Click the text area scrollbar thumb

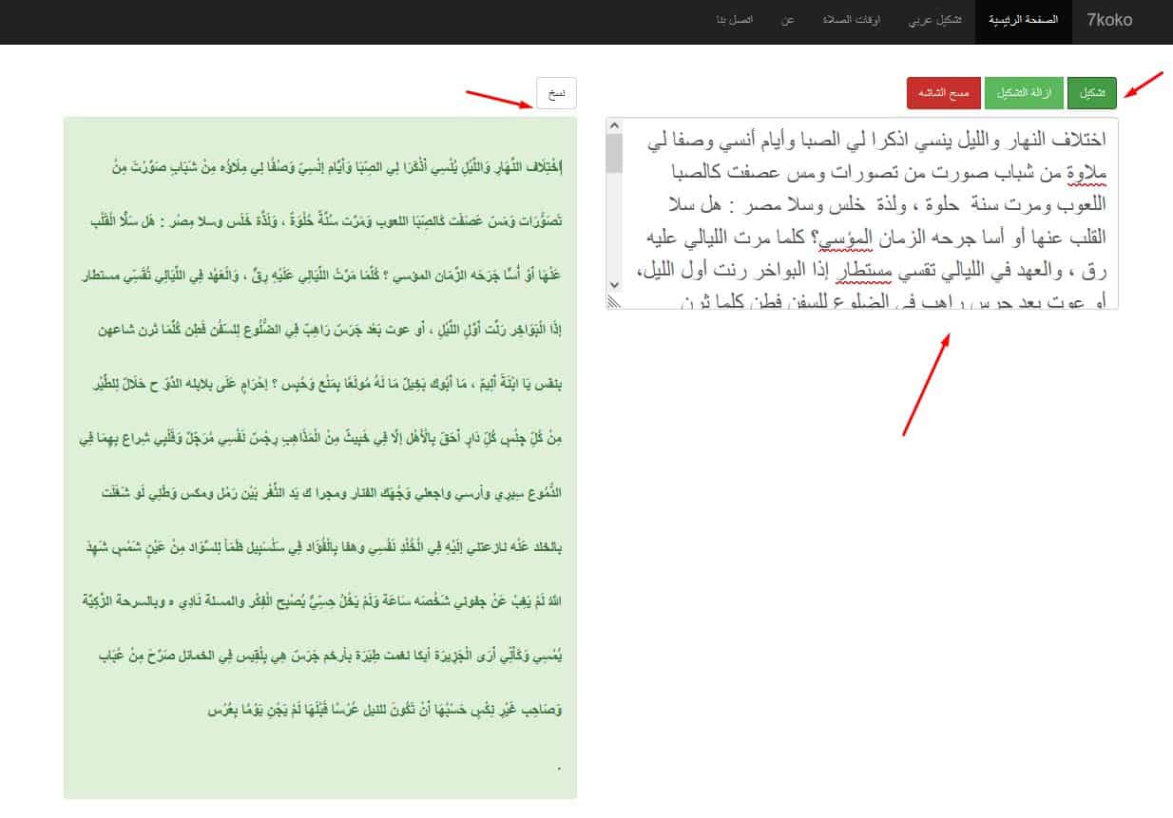(x=614, y=153)
